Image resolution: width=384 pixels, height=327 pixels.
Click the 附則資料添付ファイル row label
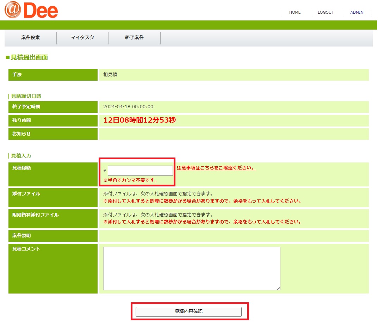coord(53,219)
